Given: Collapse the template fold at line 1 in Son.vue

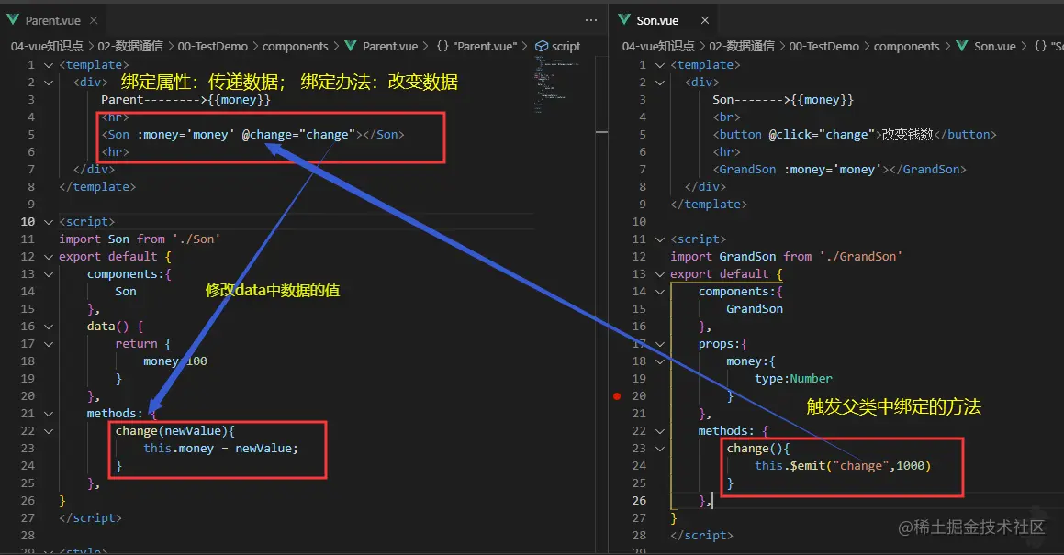Looking at the screenshot, I should (659, 65).
